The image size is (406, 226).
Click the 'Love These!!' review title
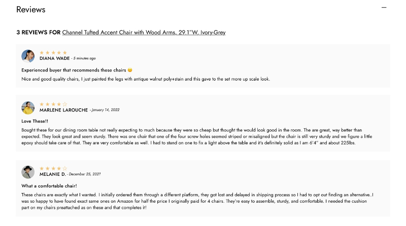point(35,121)
